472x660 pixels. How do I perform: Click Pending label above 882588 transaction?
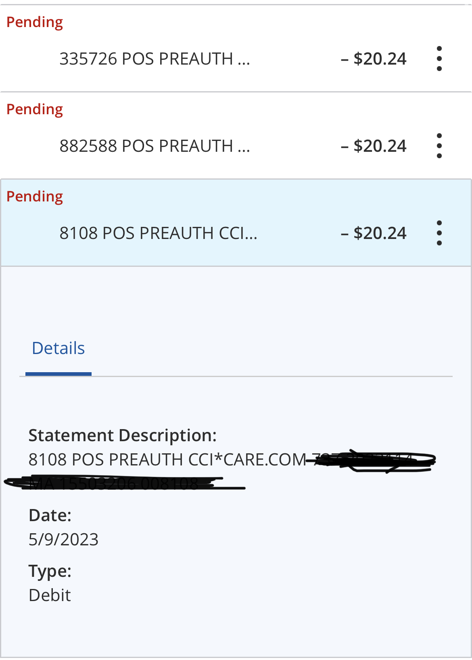[x=35, y=109]
